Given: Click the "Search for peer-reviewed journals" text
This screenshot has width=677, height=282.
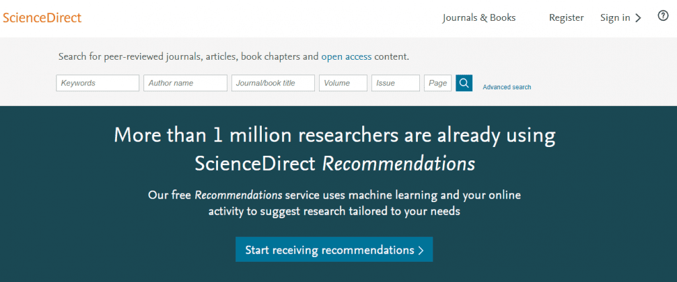Looking at the screenshot, I should tap(234, 56).
